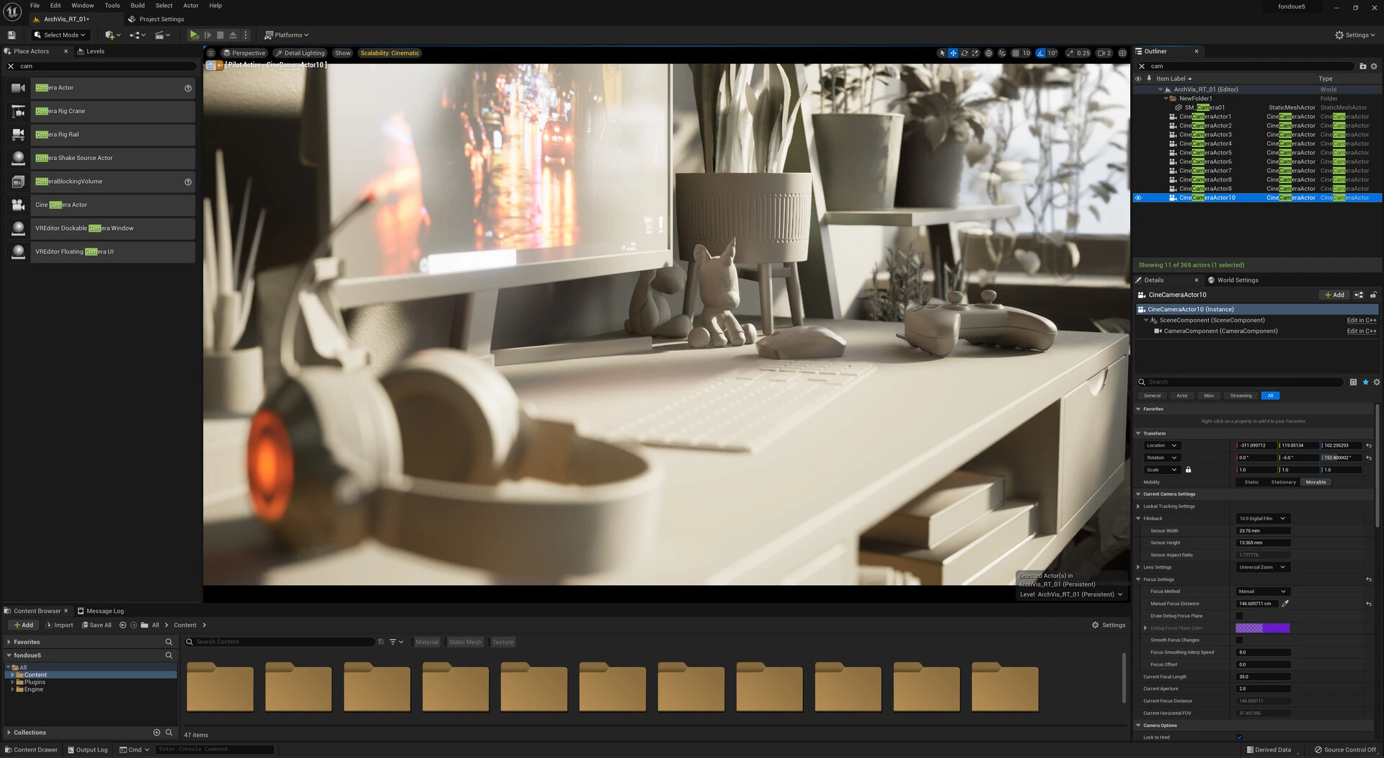This screenshot has height=758, width=1384.
Task: Click the Content Browser search icon beside Favorites
Action: pos(169,642)
